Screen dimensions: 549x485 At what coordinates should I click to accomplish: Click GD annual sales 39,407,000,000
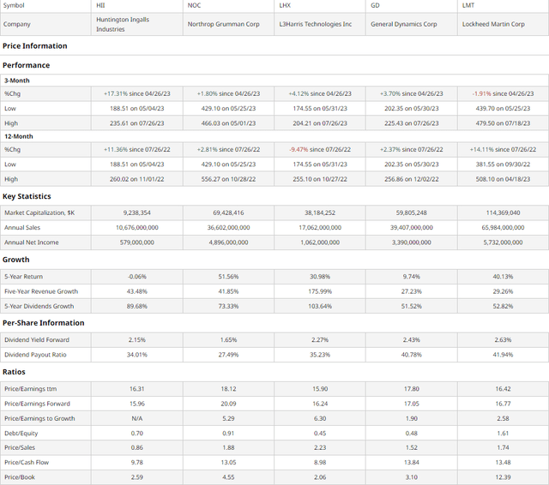click(412, 228)
